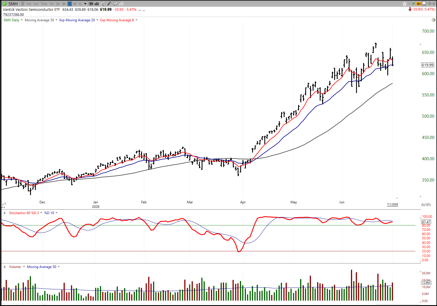The height and width of the screenshot is (306, 437).
Task: Select the 1m timeframe
Action: (29, 4)
